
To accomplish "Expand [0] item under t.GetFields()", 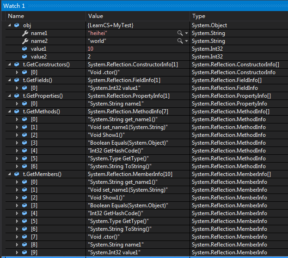I will [x=17, y=88].
